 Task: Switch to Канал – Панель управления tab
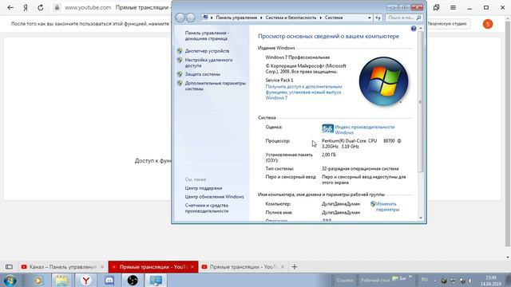pos(62,267)
